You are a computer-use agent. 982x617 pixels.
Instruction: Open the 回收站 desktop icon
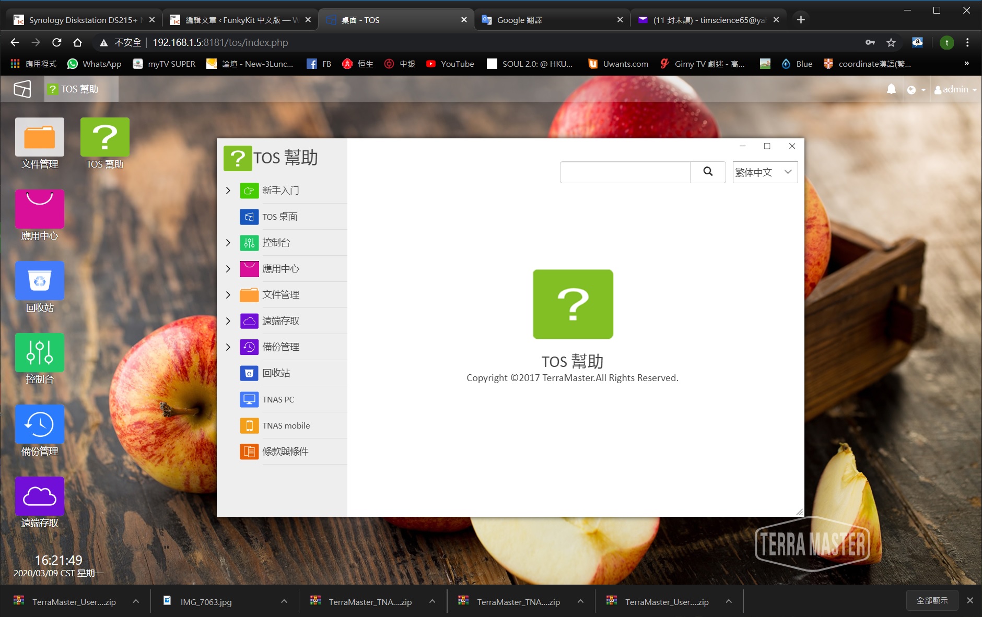coord(40,281)
